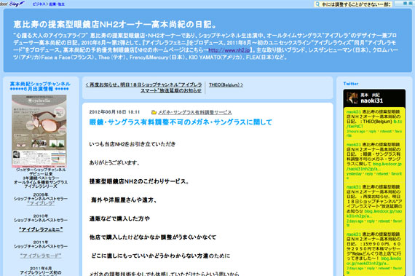Screen dimensions: 415x276
Task: Click sidebar text ジュピターショップチャンネルデビュー以来
Action: (x=41, y=172)
